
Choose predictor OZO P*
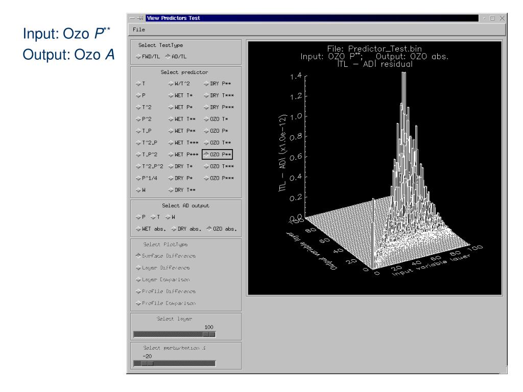pos(216,131)
